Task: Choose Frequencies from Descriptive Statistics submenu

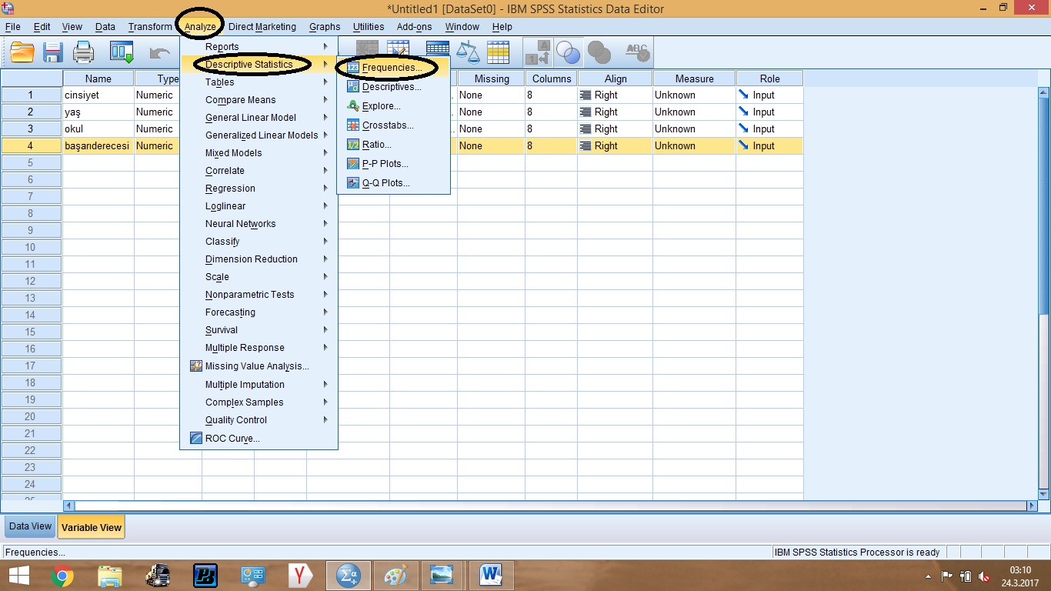Action: click(393, 68)
